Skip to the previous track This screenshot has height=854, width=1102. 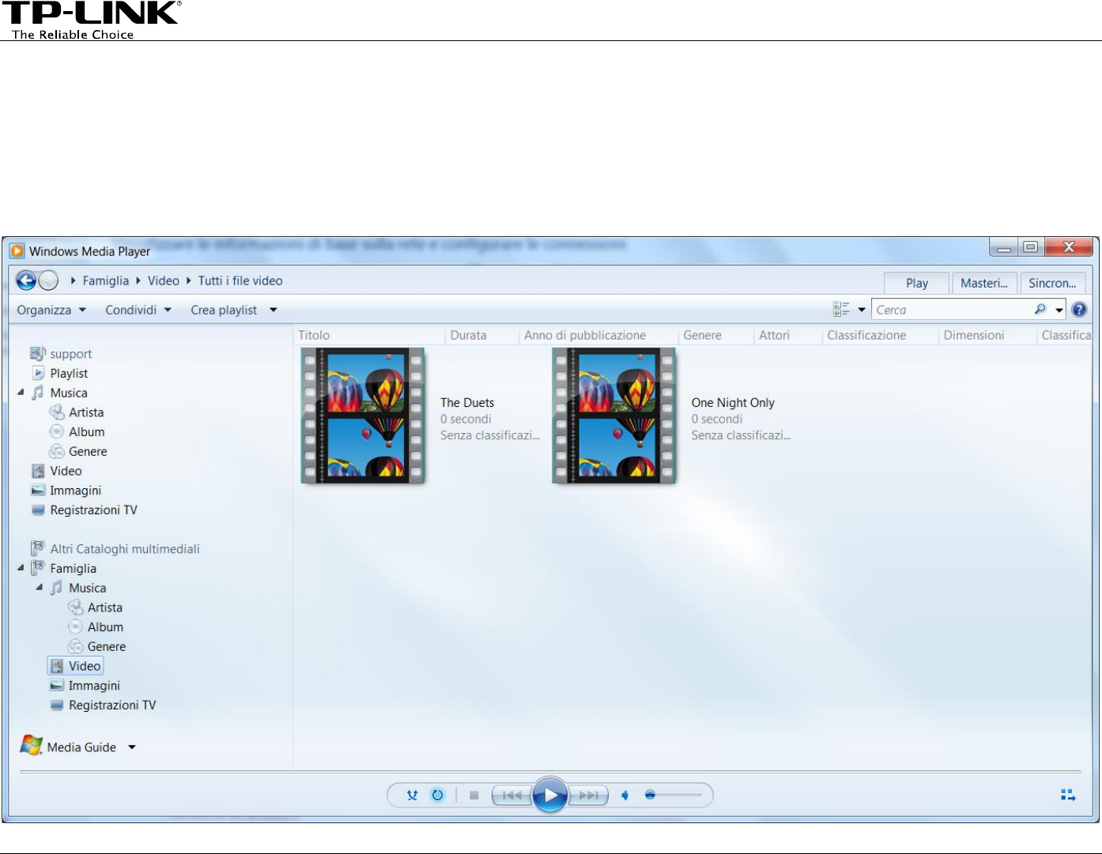coord(512,796)
